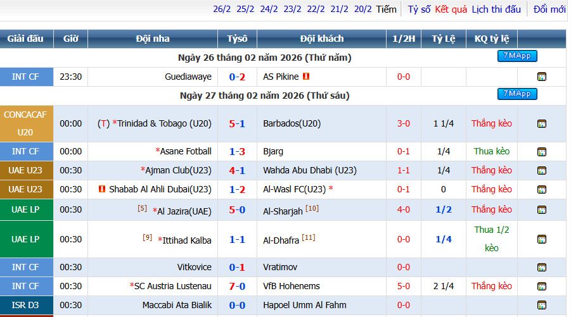The height and width of the screenshot is (317, 571).
Task: Open match data icon for Trinidad & Tobago (U20) row
Action: (x=541, y=123)
